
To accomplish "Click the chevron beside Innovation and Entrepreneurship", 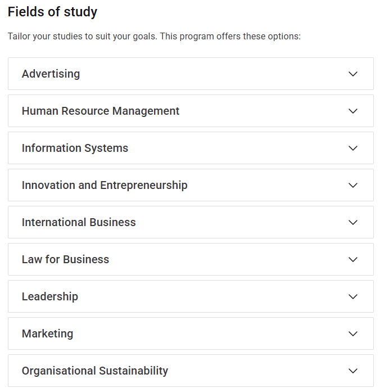I will pyautogui.click(x=353, y=185).
